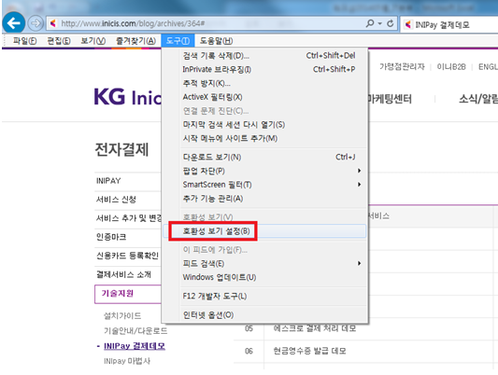
Task: Click the address bar search magnifier icon
Action: pyautogui.click(x=370, y=23)
